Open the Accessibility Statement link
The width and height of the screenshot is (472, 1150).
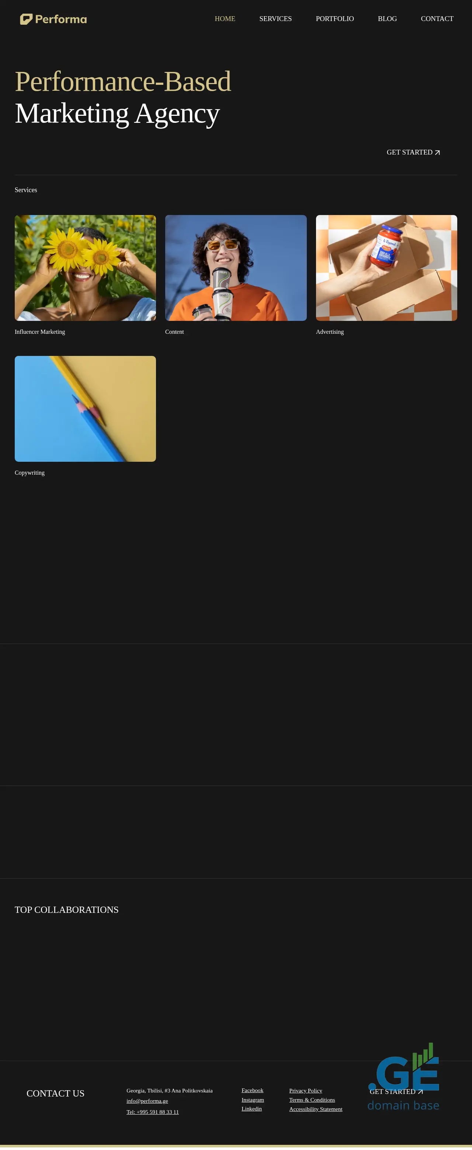click(315, 1109)
